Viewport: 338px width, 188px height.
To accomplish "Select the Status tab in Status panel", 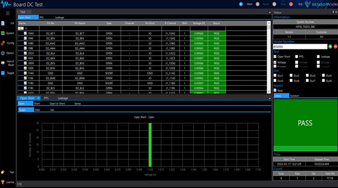I will point(281,96).
